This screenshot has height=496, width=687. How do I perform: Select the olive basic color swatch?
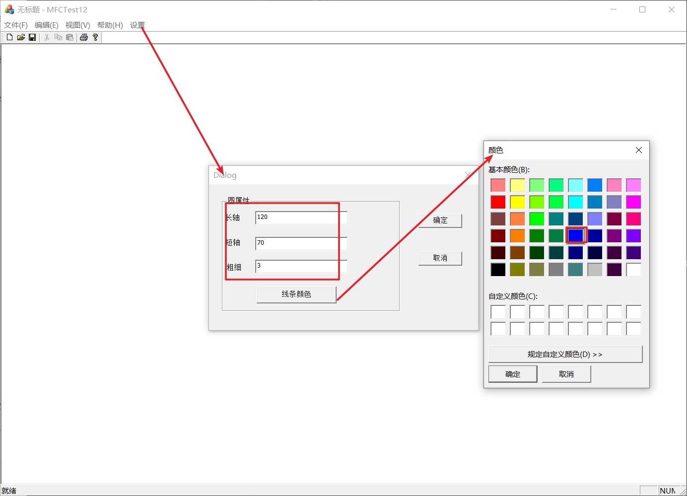pyautogui.click(x=518, y=270)
